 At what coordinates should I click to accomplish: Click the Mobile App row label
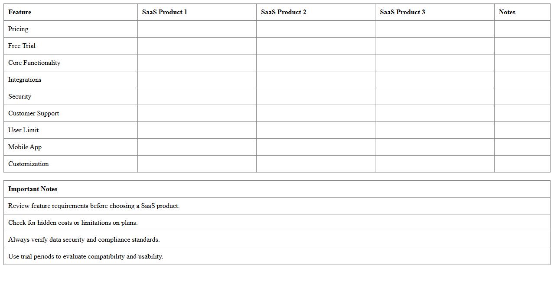[x=25, y=147]
